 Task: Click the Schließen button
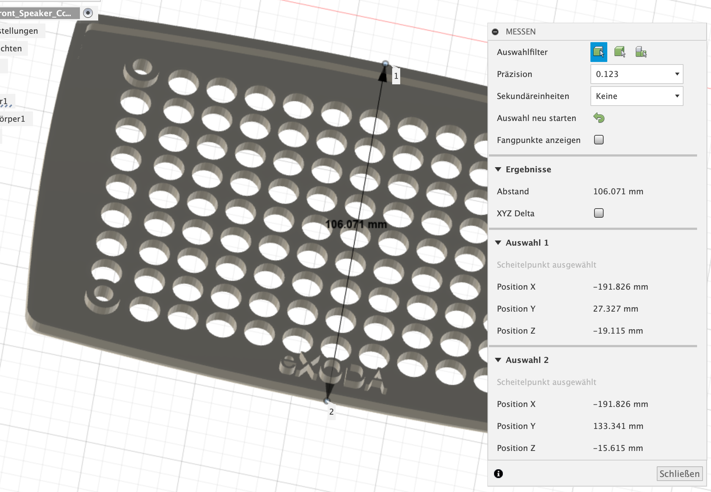pyautogui.click(x=679, y=474)
